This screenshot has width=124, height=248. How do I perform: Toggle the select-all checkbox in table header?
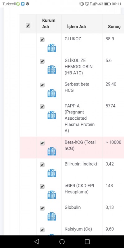(x=28, y=26)
